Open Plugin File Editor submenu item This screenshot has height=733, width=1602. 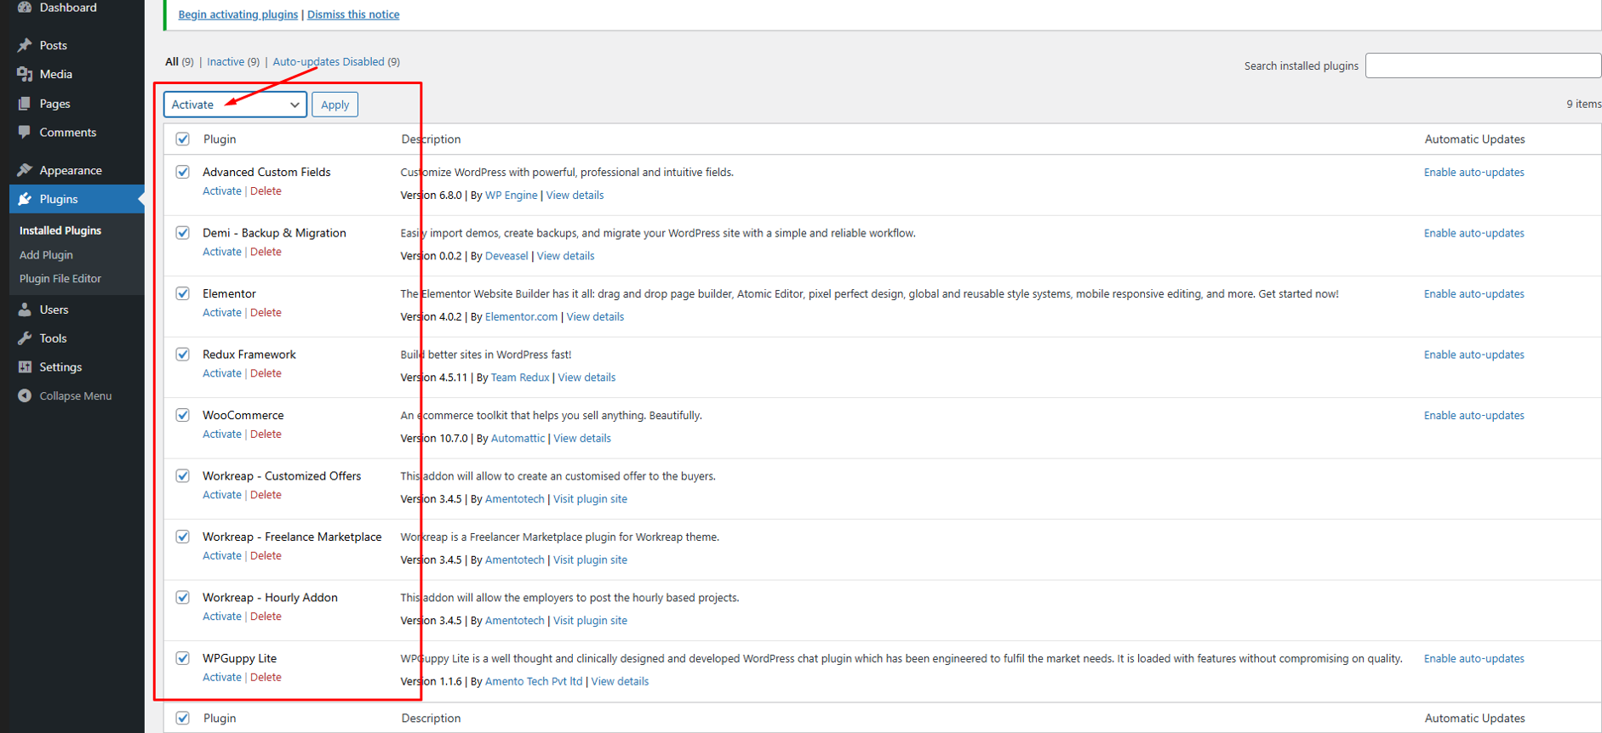(60, 279)
